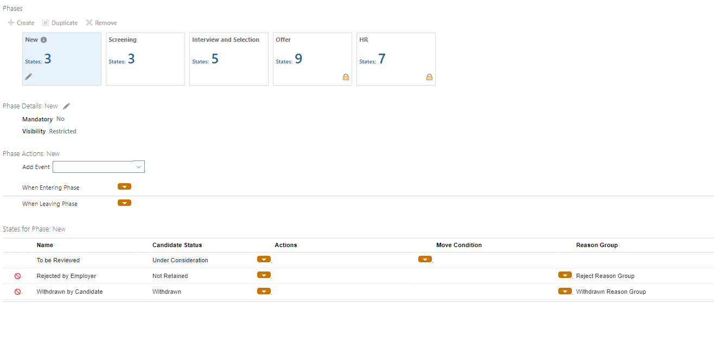Open the Withdrawn Reason Group dropdown
Viewport: 714px width, 349px height.
click(x=565, y=291)
